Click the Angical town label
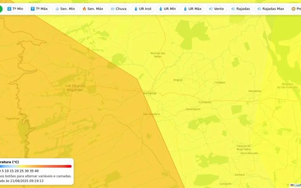Image resolution: width=301 pixels, height=188 pixels. [x=178, y=80]
